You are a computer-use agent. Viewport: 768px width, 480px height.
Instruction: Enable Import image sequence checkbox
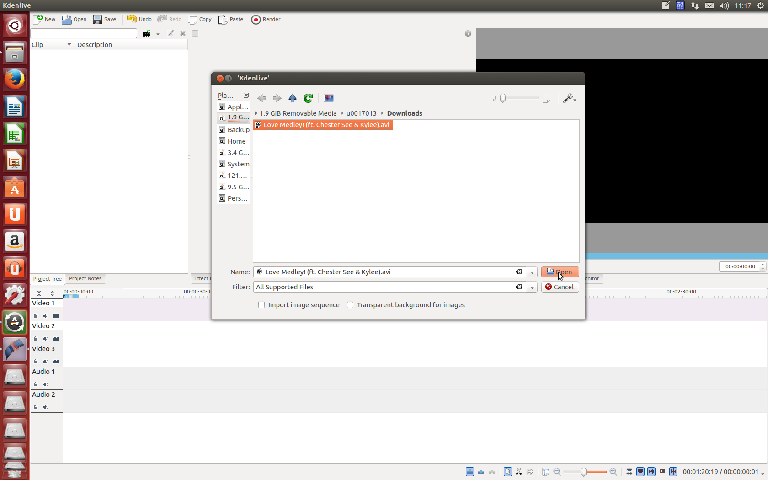(x=261, y=305)
